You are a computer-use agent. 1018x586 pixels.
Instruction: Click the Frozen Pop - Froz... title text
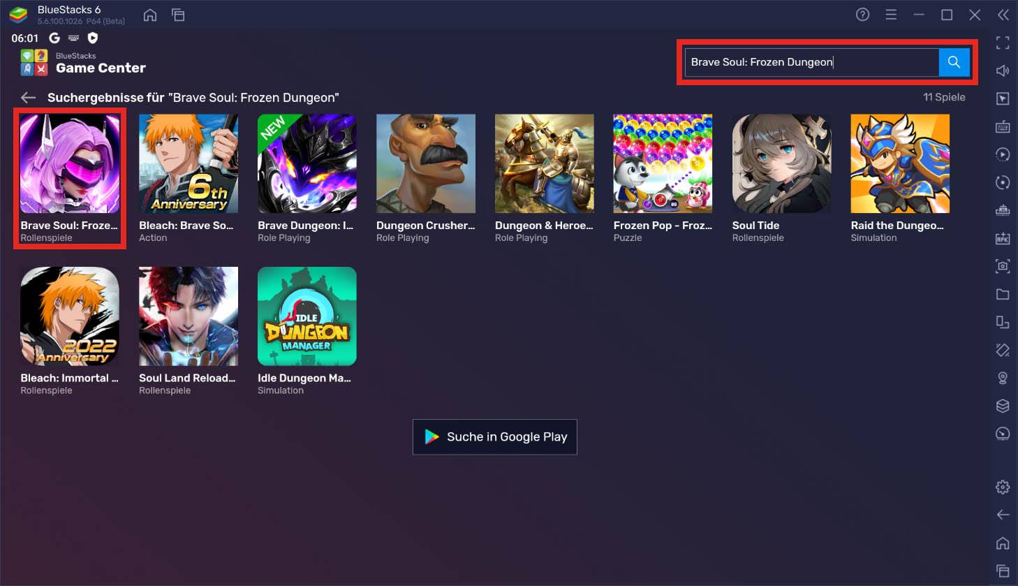tap(663, 226)
